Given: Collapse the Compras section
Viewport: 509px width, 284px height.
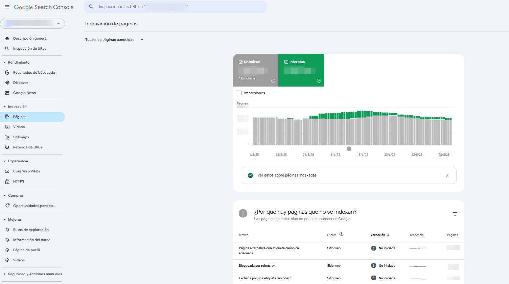Looking at the screenshot, I should click(x=5, y=196).
